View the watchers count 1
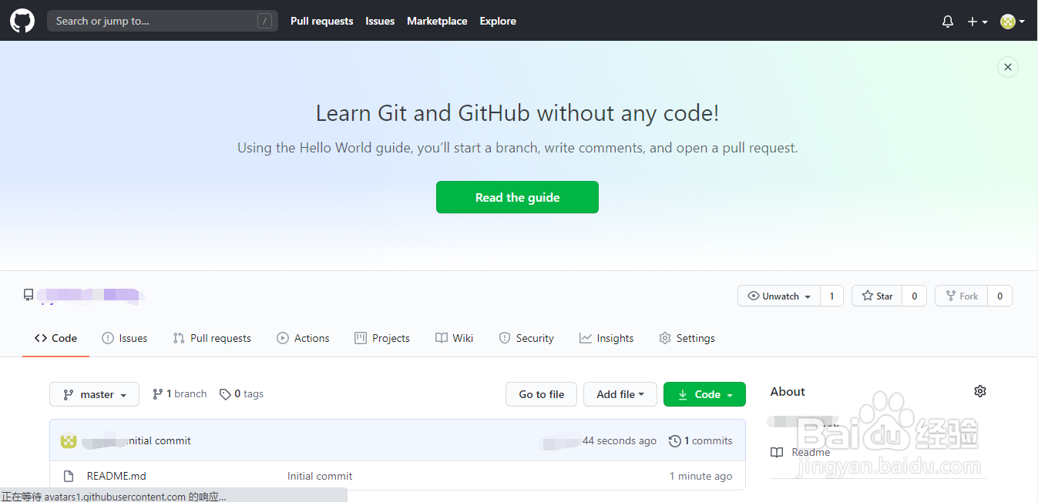Image resolution: width=1038 pixels, height=502 pixels. pyautogui.click(x=831, y=296)
